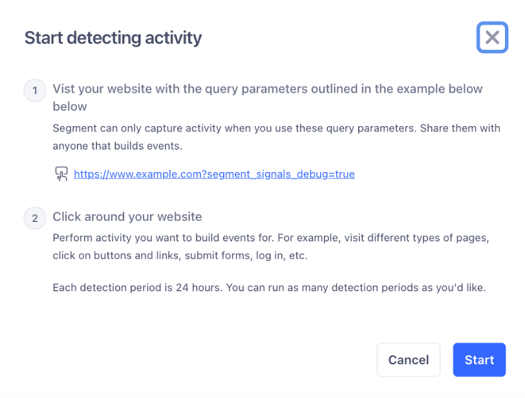Open the segment_signals_debug example link
The width and height of the screenshot is (525, 398).
coord(215,173)
